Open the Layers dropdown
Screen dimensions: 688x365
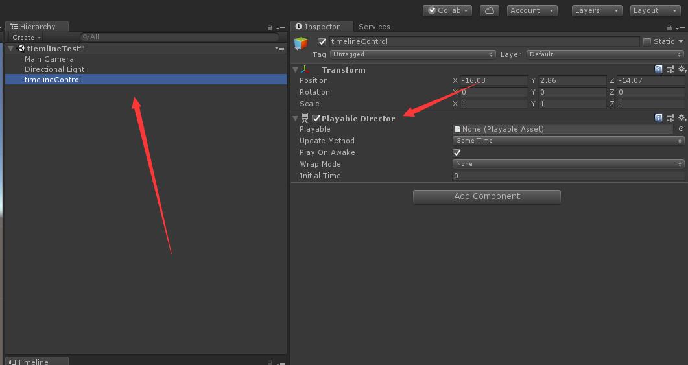tap(597, 10)
